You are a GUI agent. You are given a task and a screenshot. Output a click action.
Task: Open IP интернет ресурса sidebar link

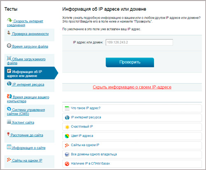click(x=28, y=85)
